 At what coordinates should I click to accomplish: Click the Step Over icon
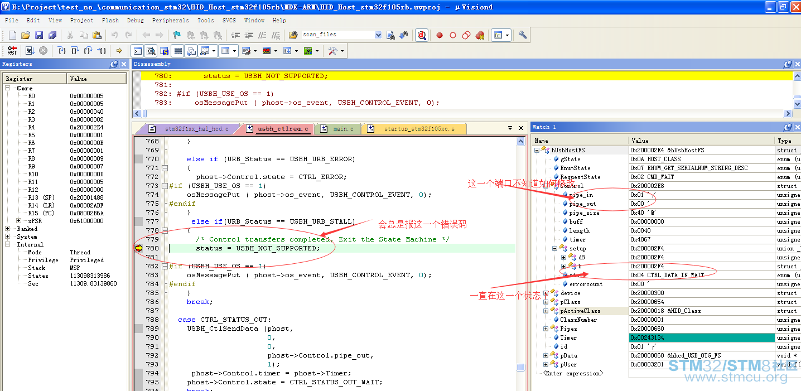75,51
